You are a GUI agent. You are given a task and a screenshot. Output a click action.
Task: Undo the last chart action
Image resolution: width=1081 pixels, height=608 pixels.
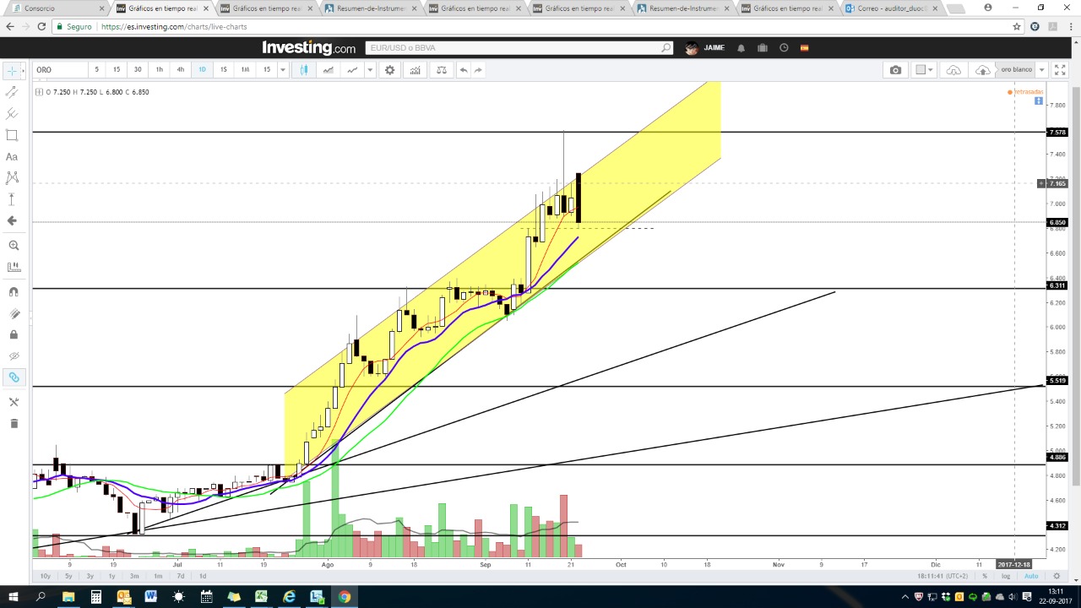pos(464,70)
